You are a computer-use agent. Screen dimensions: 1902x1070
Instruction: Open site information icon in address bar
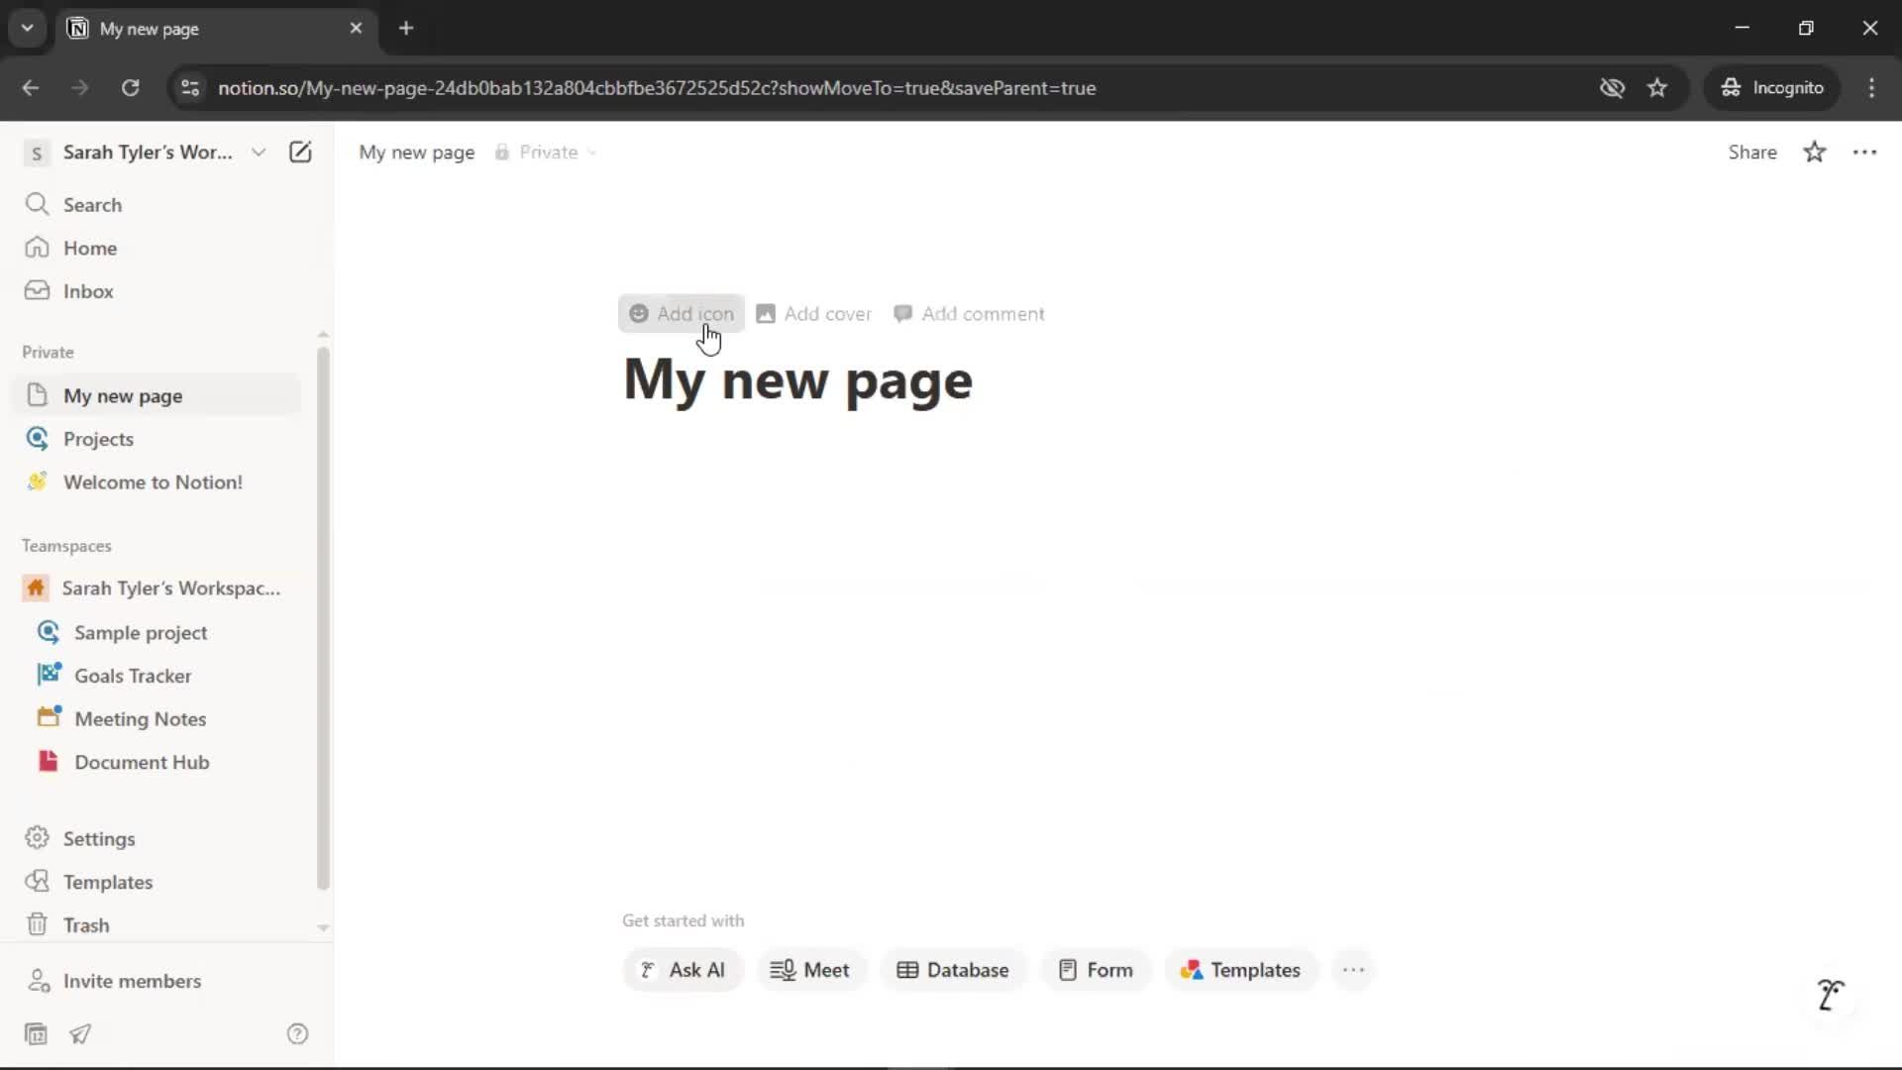(x=190, y=87)
